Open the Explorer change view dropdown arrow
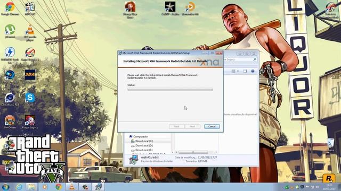Viewport: 341px width, 191px height. [238, 71]
